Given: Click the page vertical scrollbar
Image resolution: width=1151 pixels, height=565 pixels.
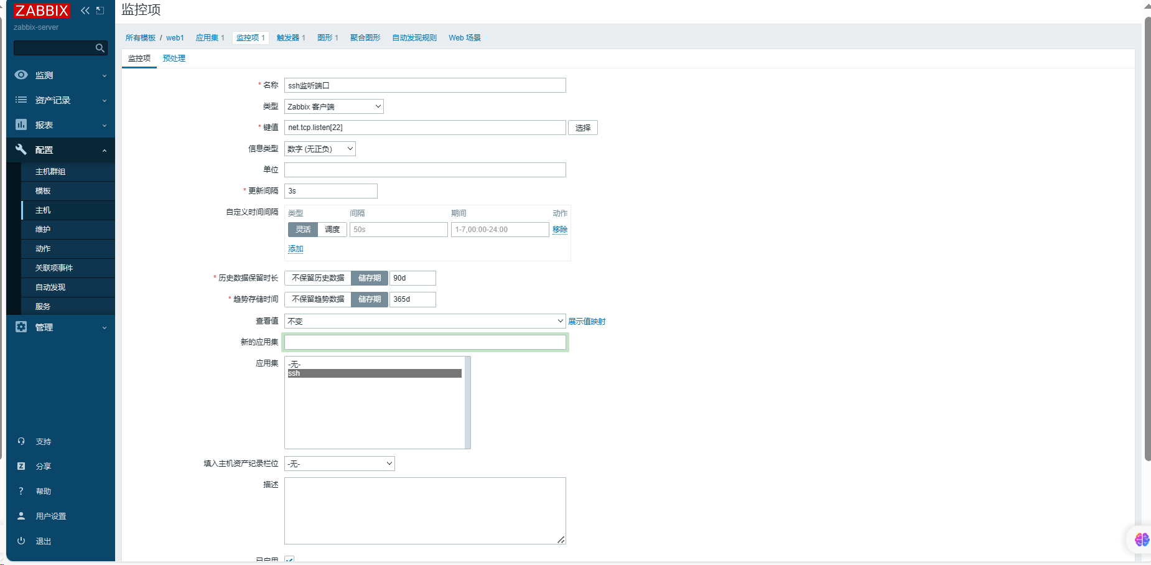Looking at the screenshot, I should (1147, 240).
